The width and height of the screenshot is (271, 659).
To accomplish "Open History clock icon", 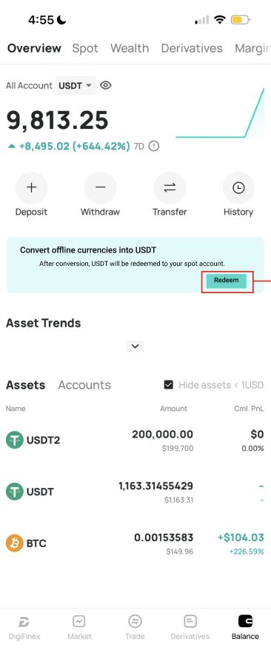I will pyautogui.click(x=238, y=187).
